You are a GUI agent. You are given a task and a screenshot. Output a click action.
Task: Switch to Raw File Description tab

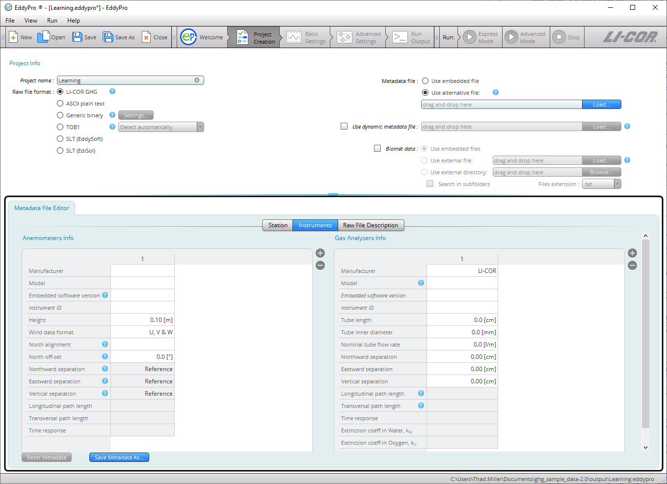tap(371, 225)
